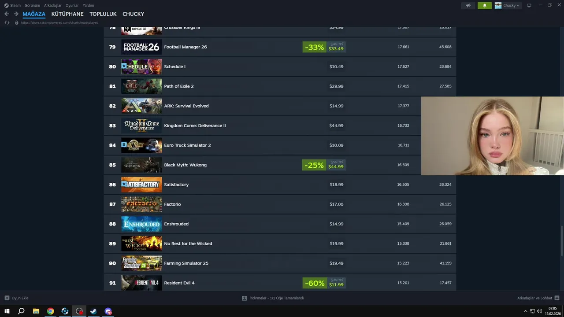
Task: Click the Football Manager 26 title
Action: tap(186, 47)
